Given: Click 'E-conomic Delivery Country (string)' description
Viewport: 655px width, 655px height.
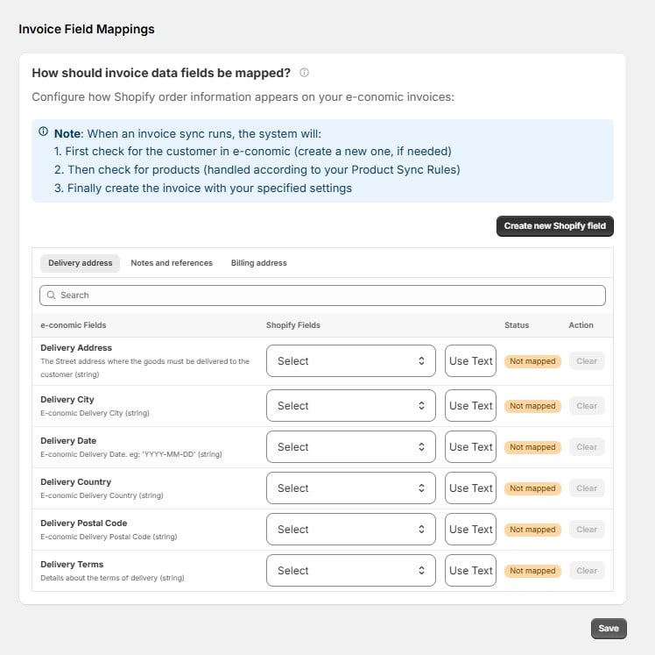Looking at the screenshot, I should tap(102, 495).
